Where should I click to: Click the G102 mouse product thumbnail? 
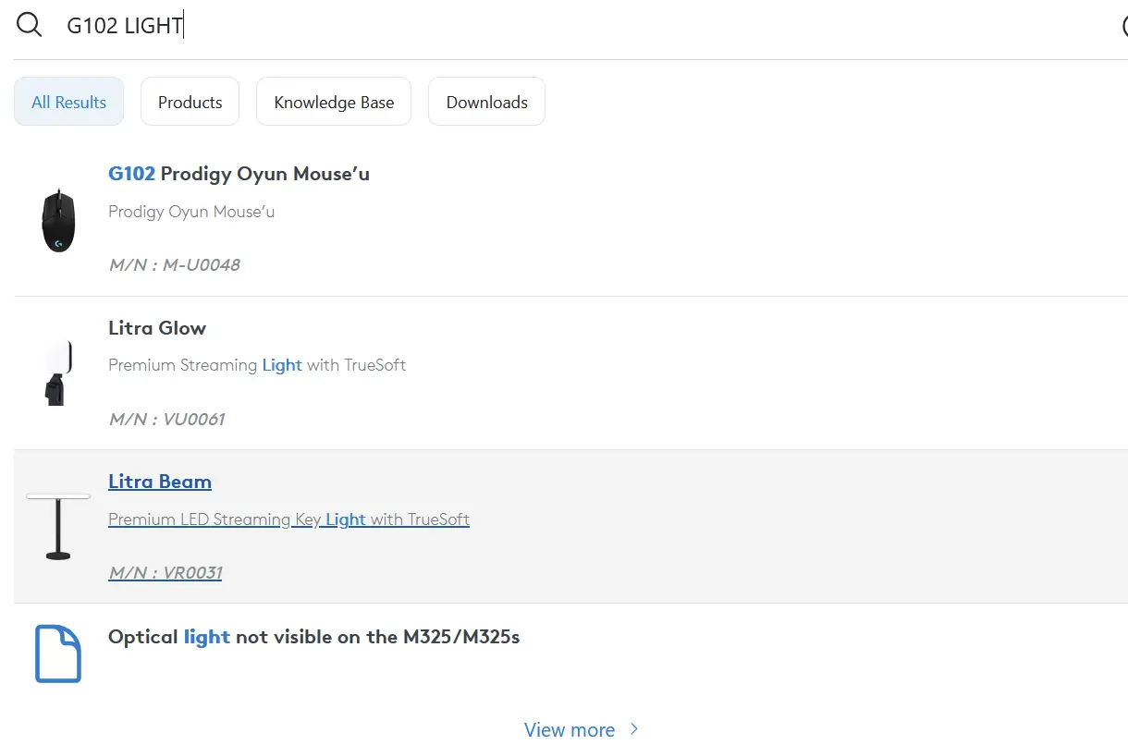58,220
